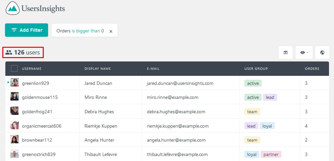Click the active tag for Miro Rinne
Screen dimensions: 334x161
pos(253,97)
